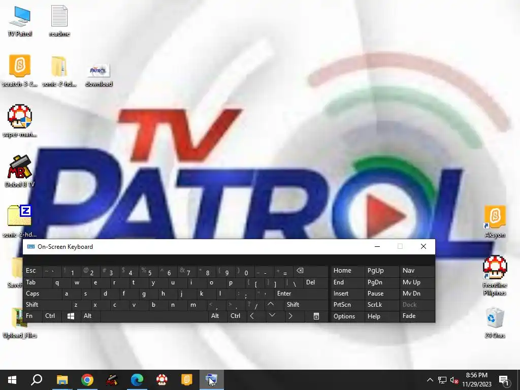Open the notification center icon
520x390 pixels.
click(504, 380)
